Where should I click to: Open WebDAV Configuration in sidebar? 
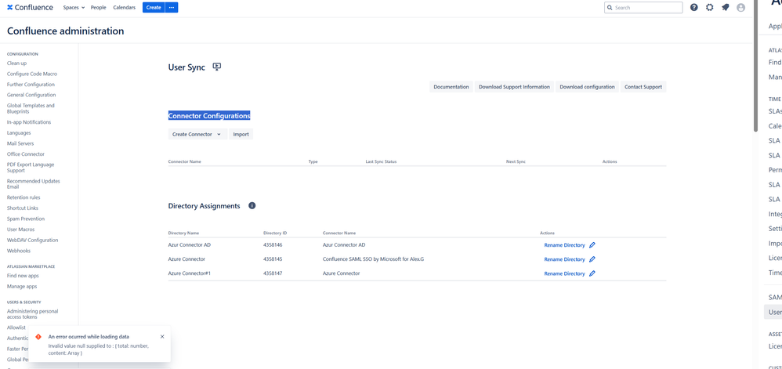click(x=32, y=240)
